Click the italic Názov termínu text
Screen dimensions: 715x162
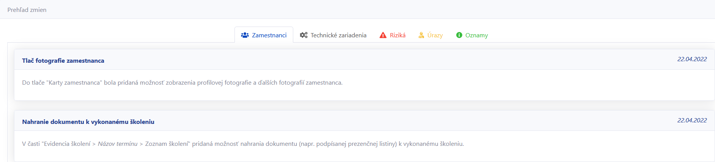pyautogui.click(x=118, y=144)
